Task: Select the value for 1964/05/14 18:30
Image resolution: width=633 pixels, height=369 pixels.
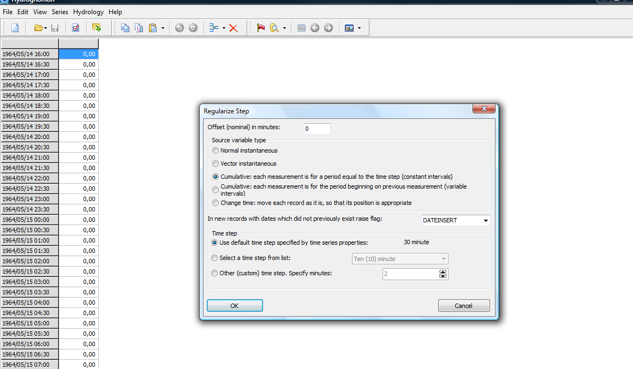Action: pyautogui.click(x=79, y=106)
